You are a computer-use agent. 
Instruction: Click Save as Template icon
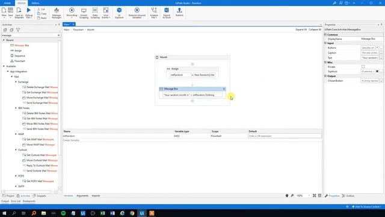pyautogui.click(x=19, y=13)
